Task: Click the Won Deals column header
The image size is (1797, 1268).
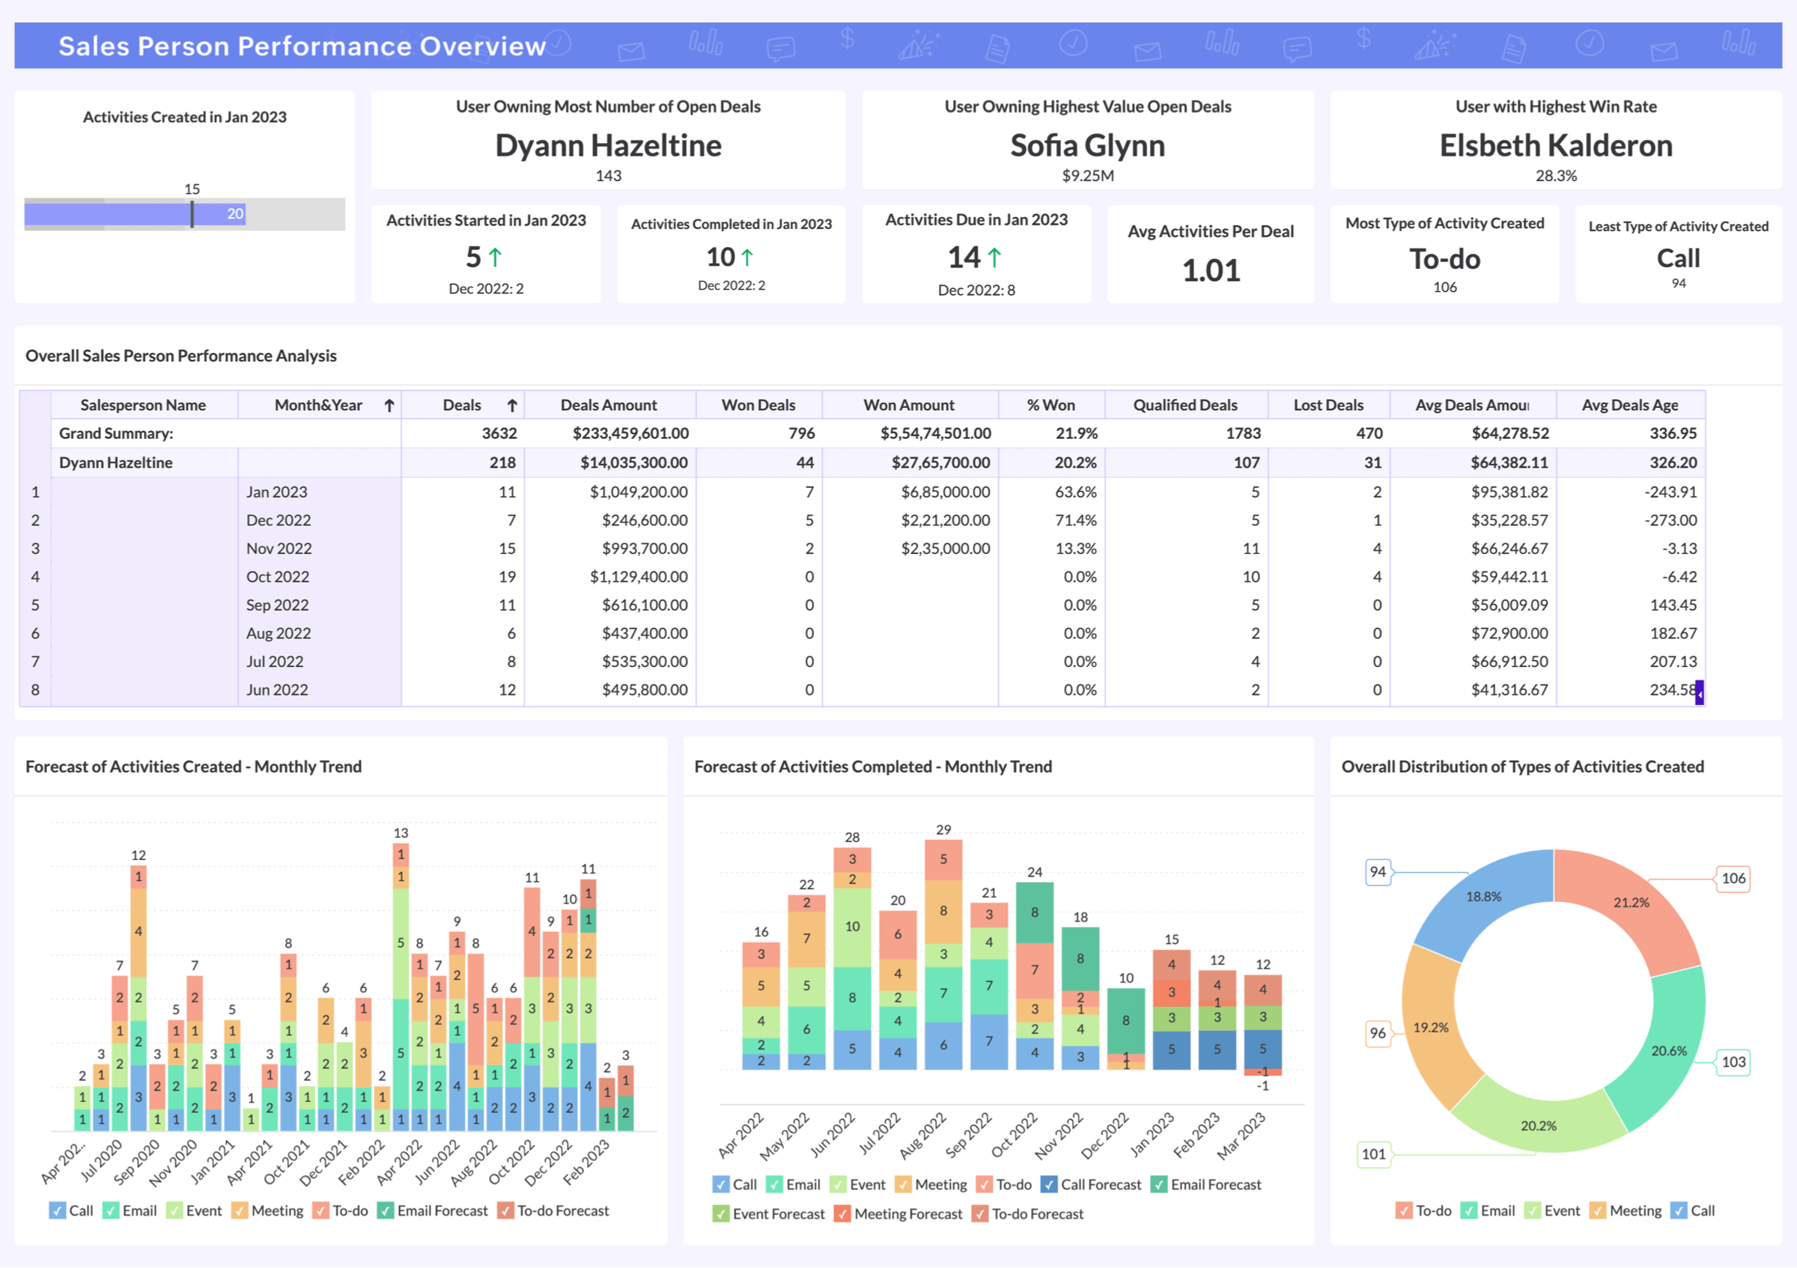Action: coord(758,405)
